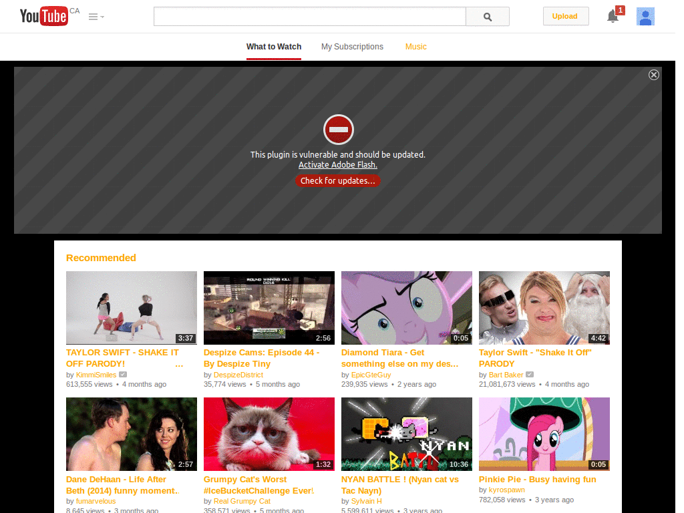
Task: Close the plugin banner
Action: 653,75
